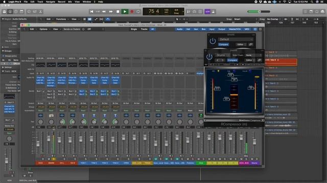
Task: Toggle the Toolbar button in the control bar
Action: point(21,12)
